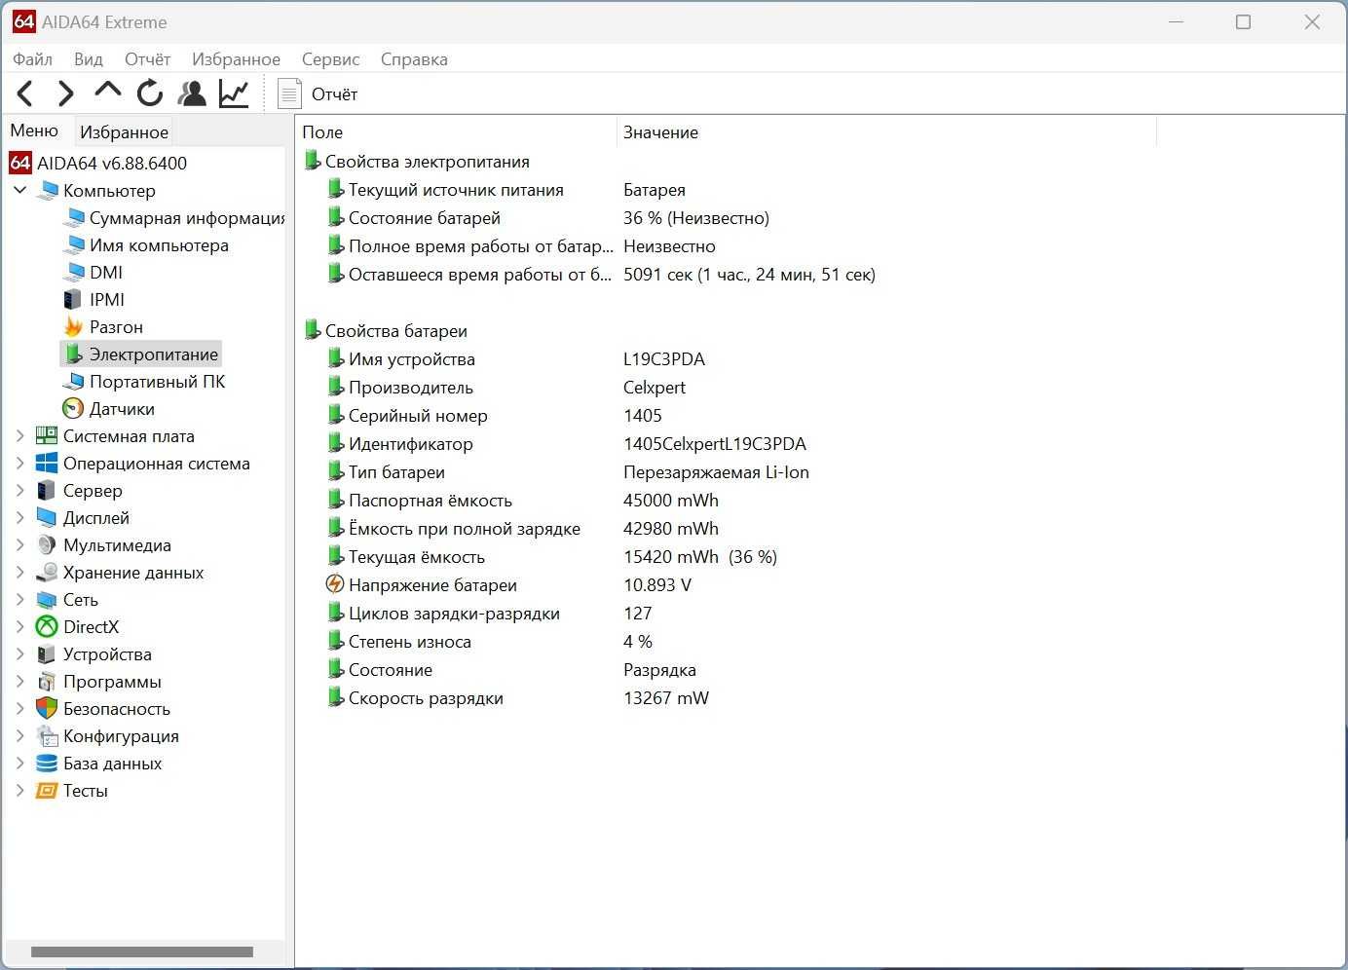Viewport: 1348px width, 970px height.
Task: Open the Избранное menu in menu bar
Action: tap(236, 59)
